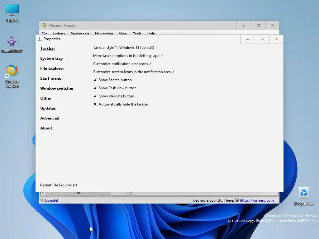The height and width of the screenshot is (239, 319).
Task: Select the Winaero Tweaker desktop shortcut
Action: (12, 77)
